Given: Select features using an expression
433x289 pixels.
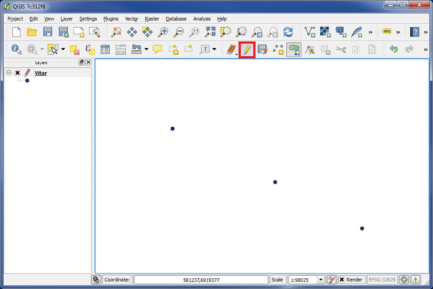Looking at the screenshot, I should pyautogui.click(x=90, y=49).
